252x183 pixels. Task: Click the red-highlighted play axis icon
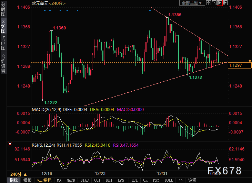220,3
